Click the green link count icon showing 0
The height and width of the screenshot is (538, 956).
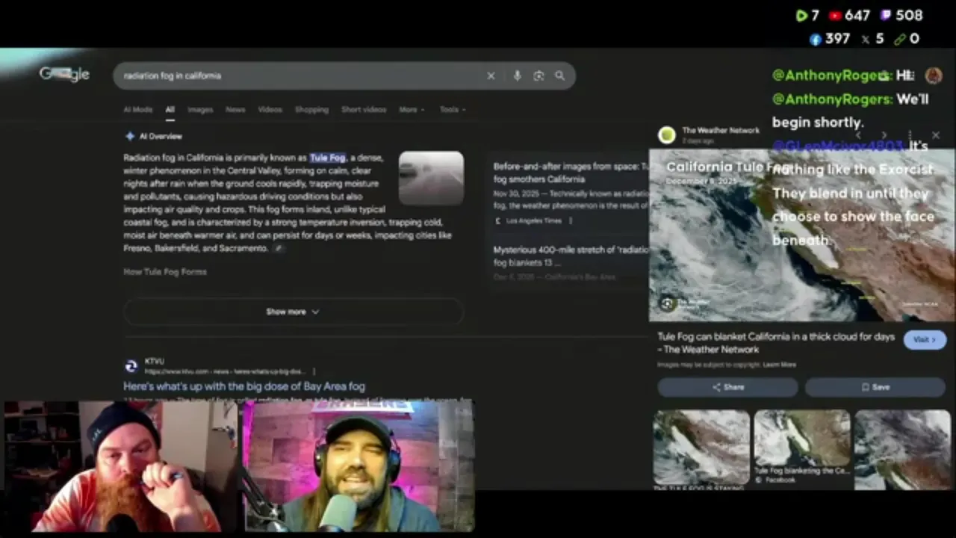pos(899,39)
